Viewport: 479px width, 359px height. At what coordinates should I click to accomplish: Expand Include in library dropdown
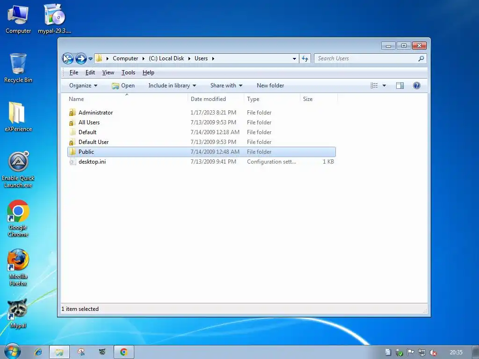172,86
